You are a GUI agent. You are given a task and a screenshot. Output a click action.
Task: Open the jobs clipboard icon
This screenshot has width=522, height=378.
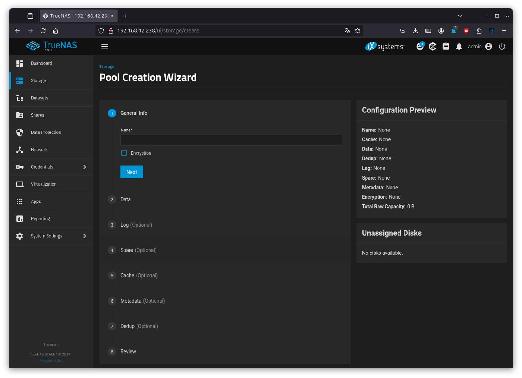[446, 47]
